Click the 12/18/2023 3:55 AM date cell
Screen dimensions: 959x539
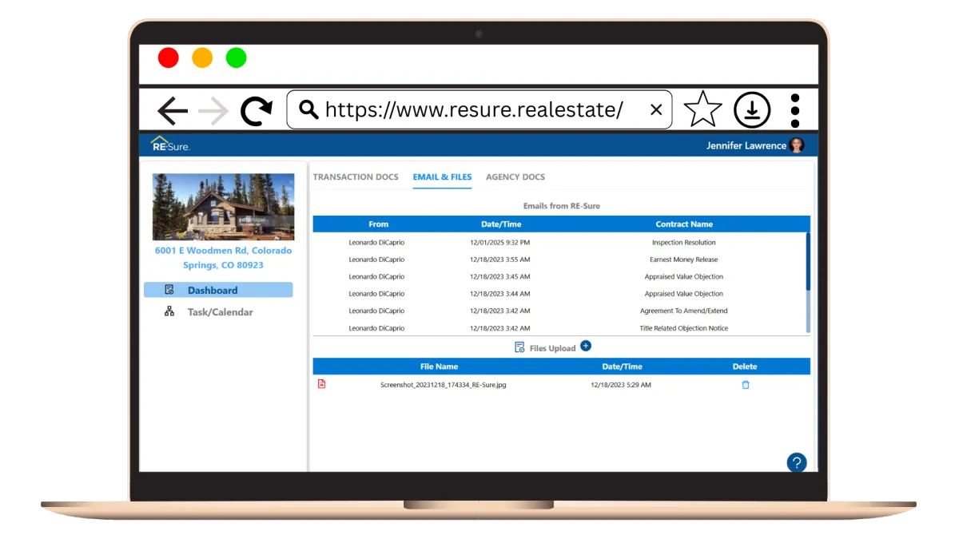click(500, 260)
